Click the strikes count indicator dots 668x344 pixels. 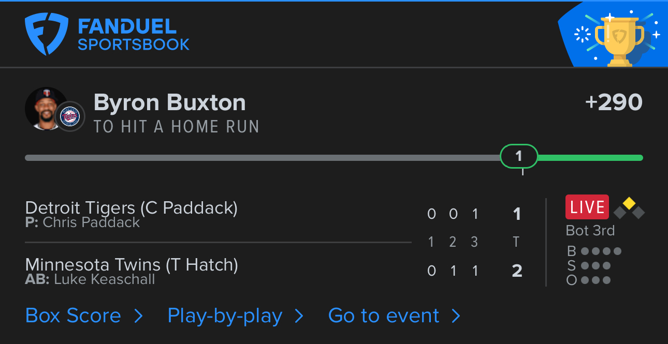pos(596,266)
